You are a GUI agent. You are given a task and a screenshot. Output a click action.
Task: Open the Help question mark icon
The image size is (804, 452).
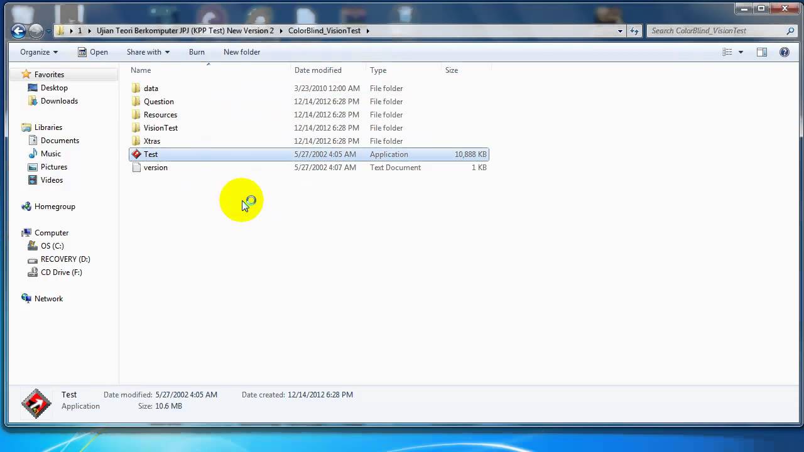coord(785,52)
